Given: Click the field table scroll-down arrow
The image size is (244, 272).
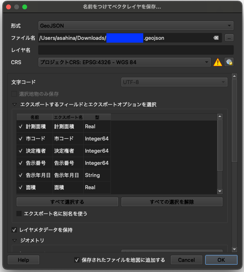Looking at the screenshot, I should (220, 191).
